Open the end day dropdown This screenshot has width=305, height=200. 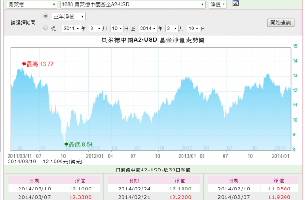pyautogui.click(x=193, y=29)
